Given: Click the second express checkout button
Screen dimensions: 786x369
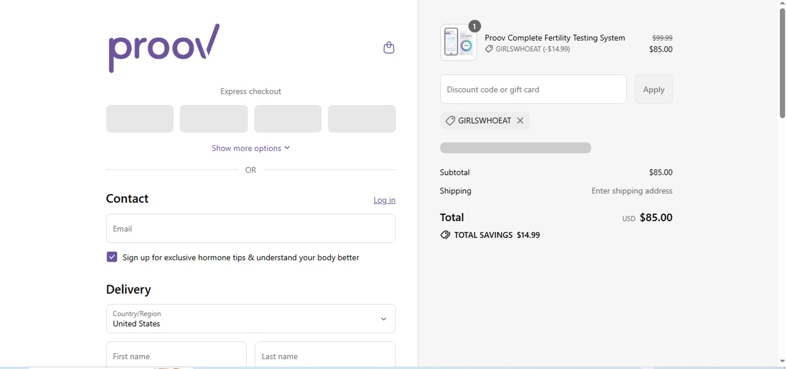Looking at the screenshot, I should click(x=214, y=119).
